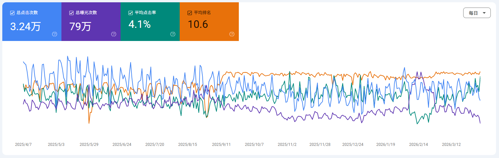499x158 pixels.
Task: Click the 2025/12/24 date label
Action: (353, 144)
